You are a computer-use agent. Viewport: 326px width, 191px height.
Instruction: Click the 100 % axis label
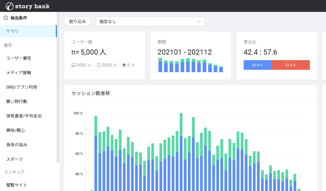point(78,113)
